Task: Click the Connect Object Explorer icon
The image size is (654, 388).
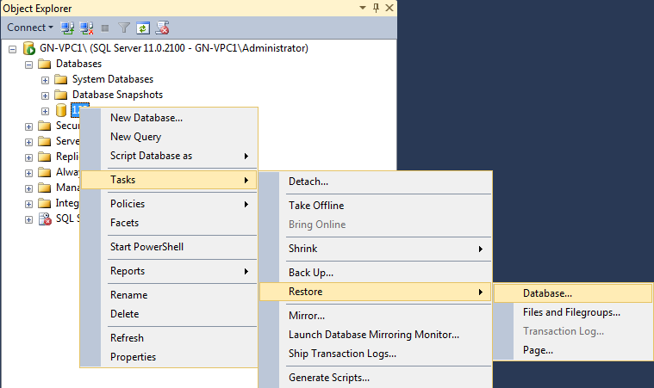Action: [x=68, y=28]
